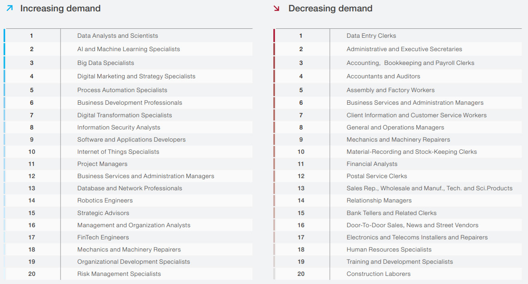The height and width of the screenshot is (284, 528).
Task: Click the Increasing demand heading
Action: point(60,8)
